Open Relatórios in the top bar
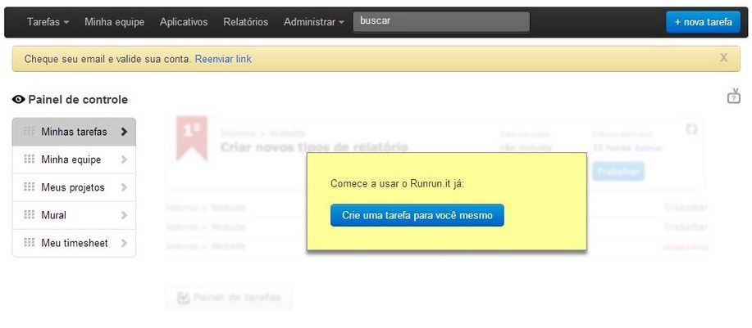This screenshot has width=752, height=328. tap(245, 22)
